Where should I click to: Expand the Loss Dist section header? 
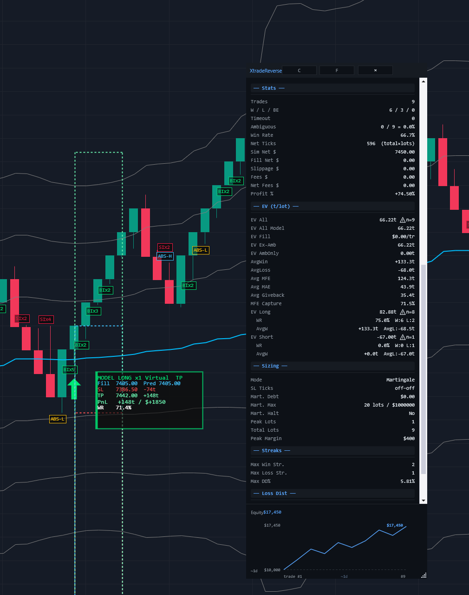(x=332, y=493)
